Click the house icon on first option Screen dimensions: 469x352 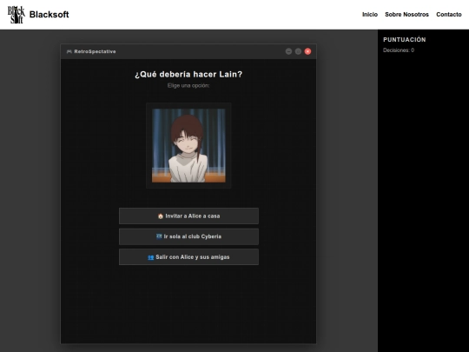(161, 216)
